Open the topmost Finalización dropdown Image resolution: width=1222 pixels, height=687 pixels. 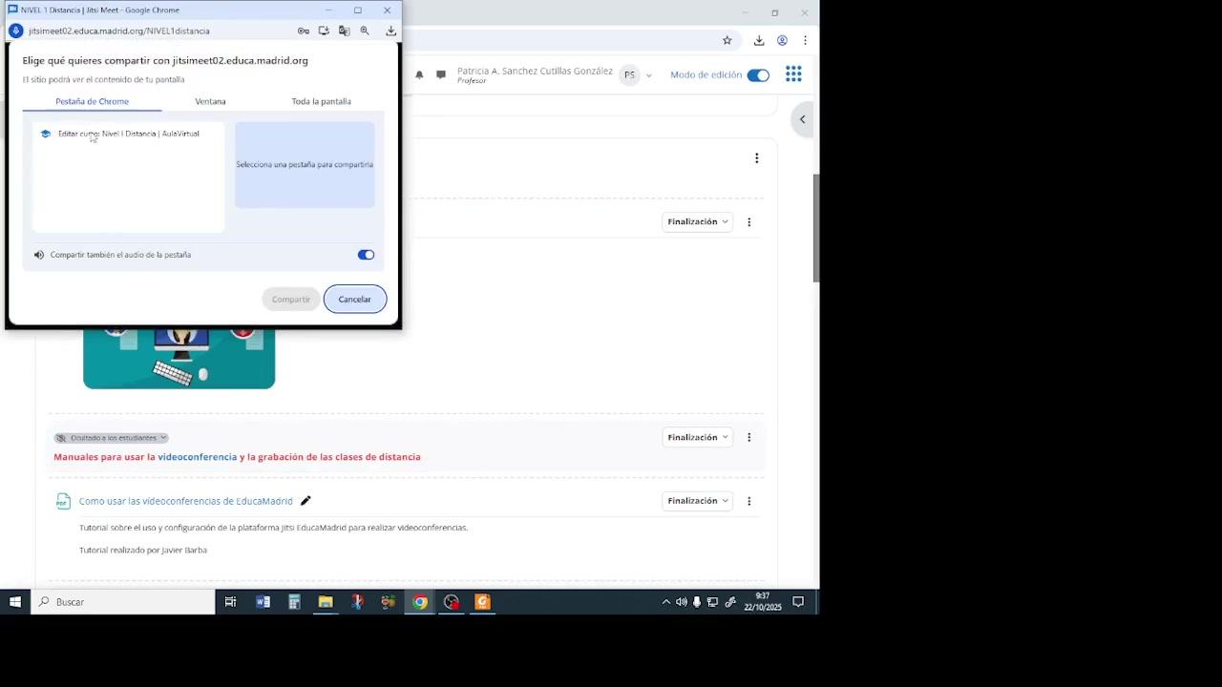coord(698,222)
